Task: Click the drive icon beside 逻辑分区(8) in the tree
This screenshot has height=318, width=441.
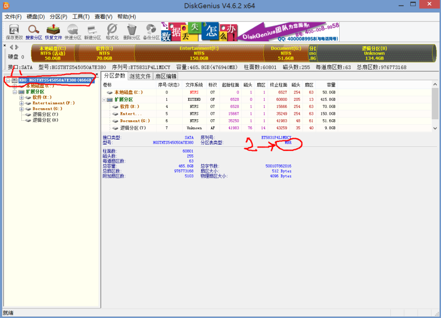Action: coord(28,120)
